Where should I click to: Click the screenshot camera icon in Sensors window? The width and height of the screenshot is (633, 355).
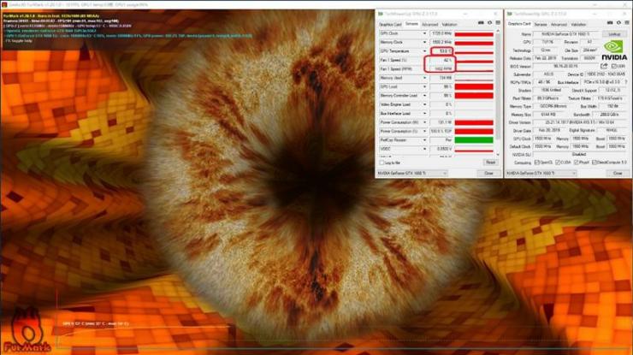pos(481,23)
